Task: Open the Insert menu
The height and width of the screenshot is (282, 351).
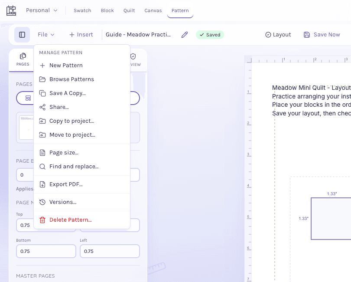Action: click(x=81, y=35)
